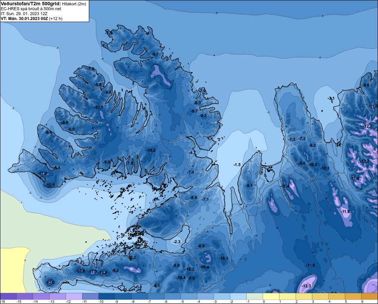Click the "-10" label on the color scale
This screenshot has height=304, width=378.
pyautogui.click(x=101, y=302)
